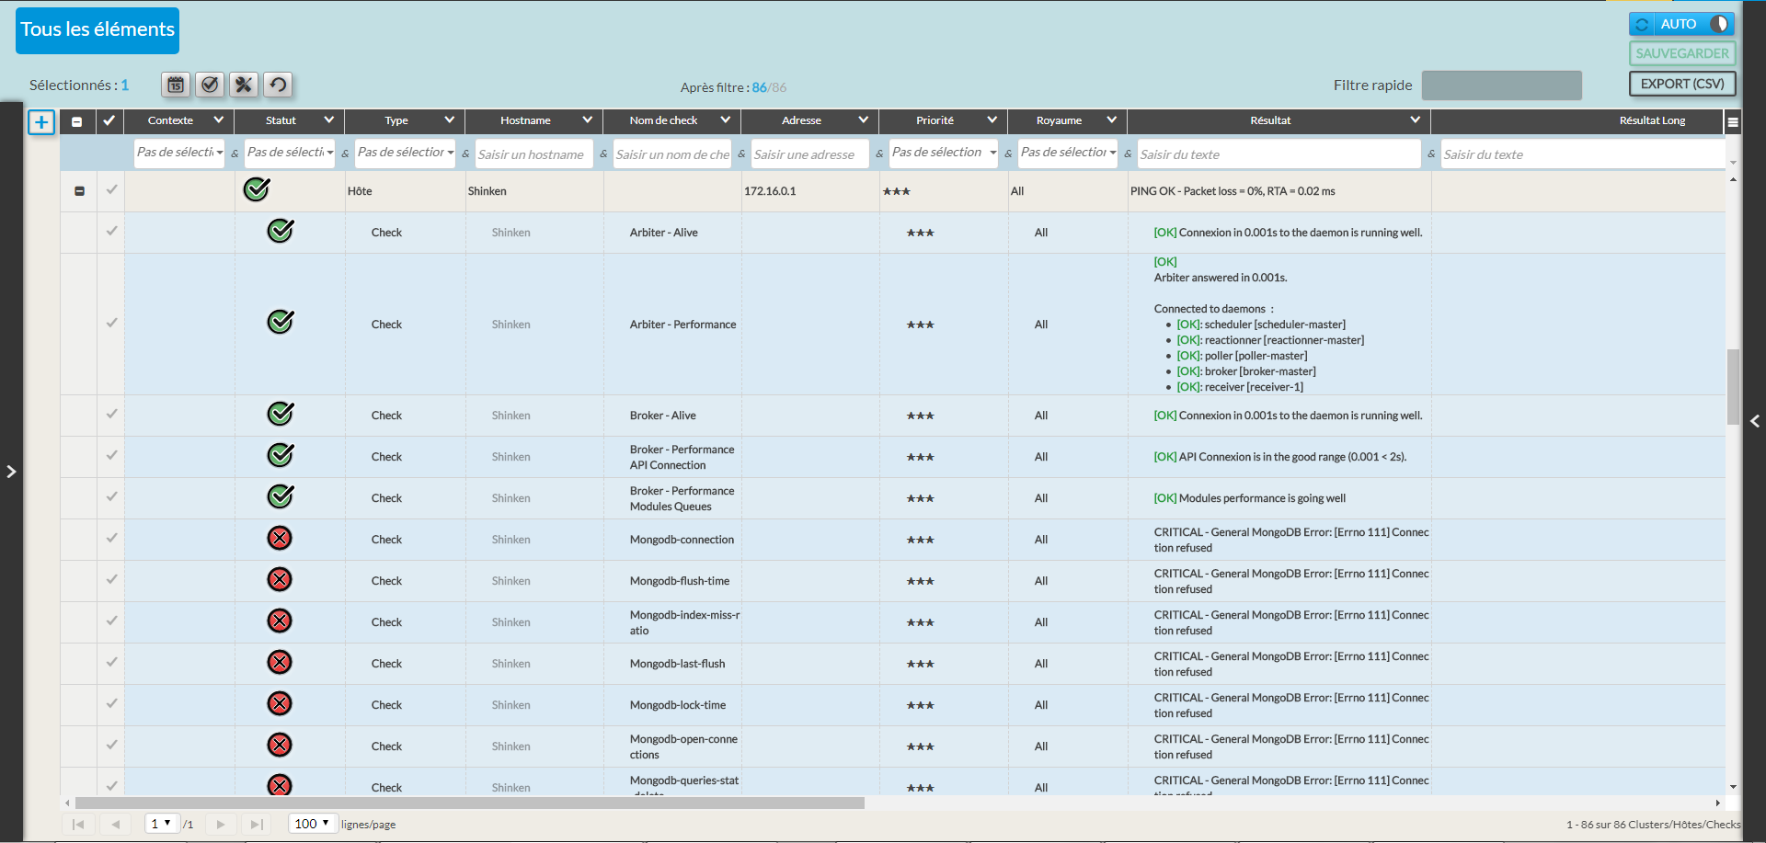This screenshot has width=1766, height=843.
Task: Tick the checkbox for the Mongodb-flush-time row
Action: coord(111,579)
